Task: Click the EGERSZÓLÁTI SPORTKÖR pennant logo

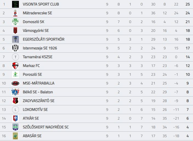Action: (15, 39)
